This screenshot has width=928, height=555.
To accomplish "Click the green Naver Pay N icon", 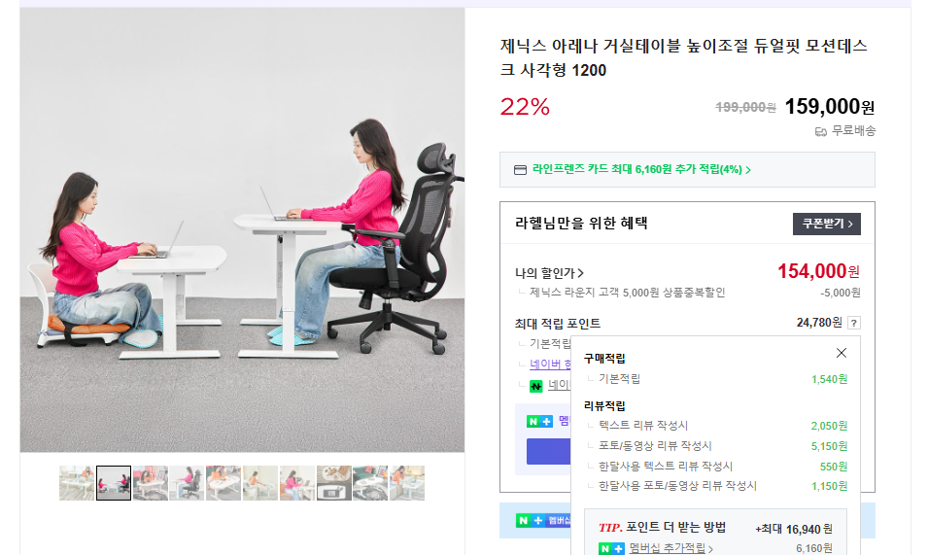I will coord(535,387).
